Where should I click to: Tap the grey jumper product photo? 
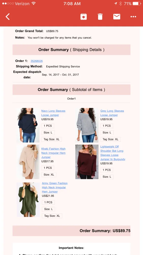click(87, 125)
